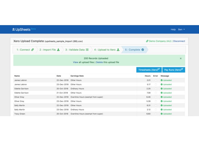Open the Ben user dropdown menu
The height and width of the screenshot is (141, 199).
coord(181,29)
